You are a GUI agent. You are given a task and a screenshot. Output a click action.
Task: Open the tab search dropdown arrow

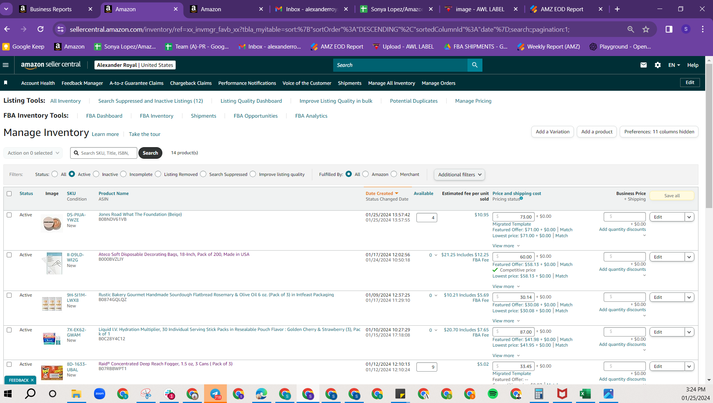[x=6, y=9]
